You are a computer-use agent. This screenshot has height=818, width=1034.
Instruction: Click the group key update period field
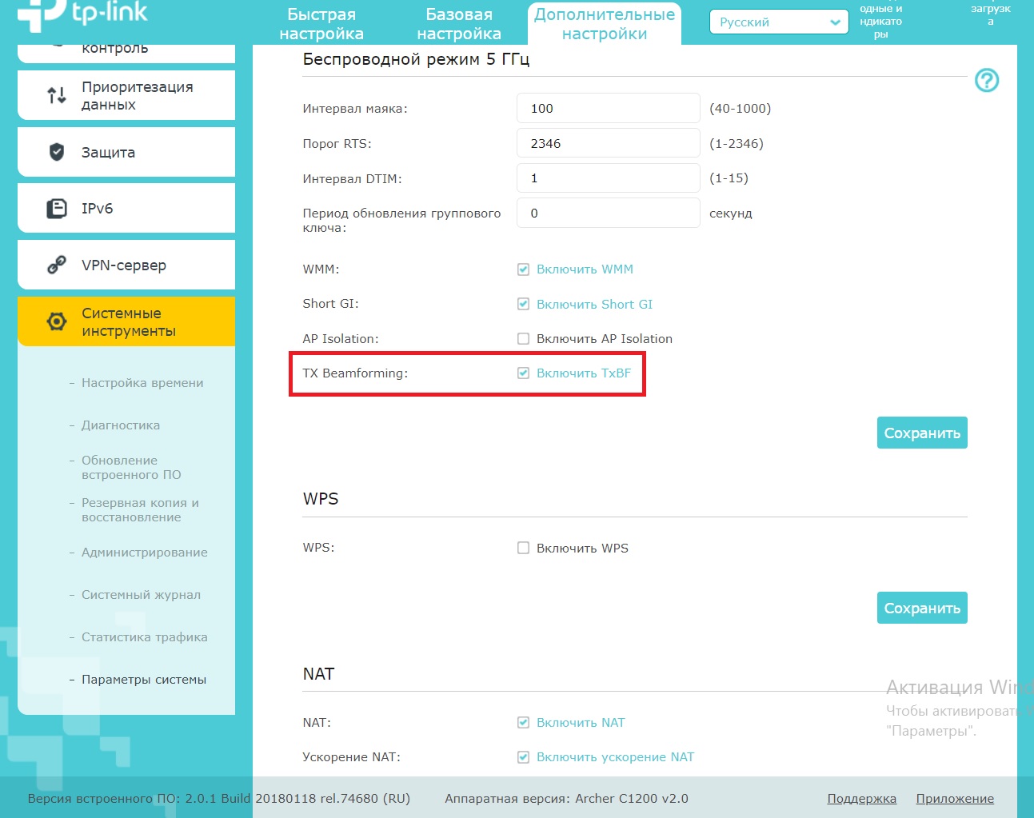609,213
